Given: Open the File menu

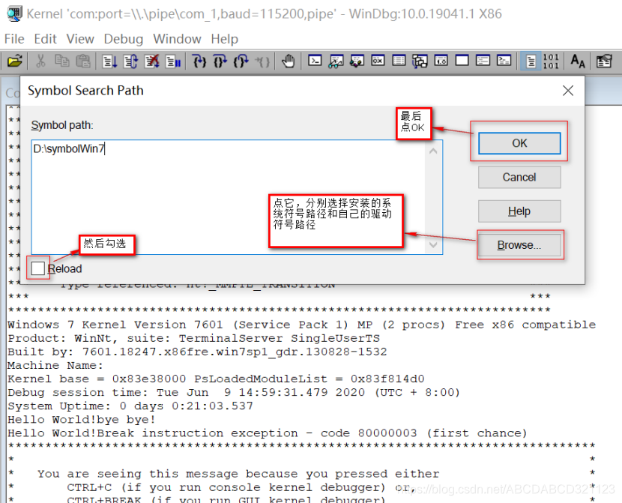Looking at the screenshot, I should pyautogui.click(x=14, y=39).
